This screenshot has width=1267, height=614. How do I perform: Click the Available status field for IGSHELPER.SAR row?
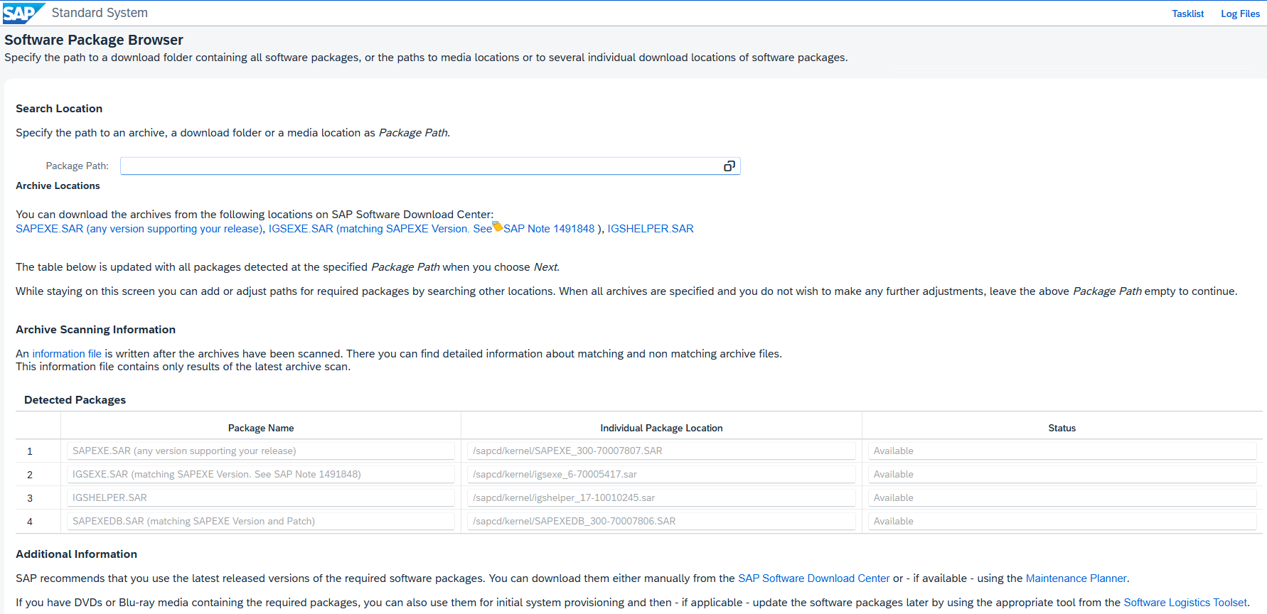1062,497
